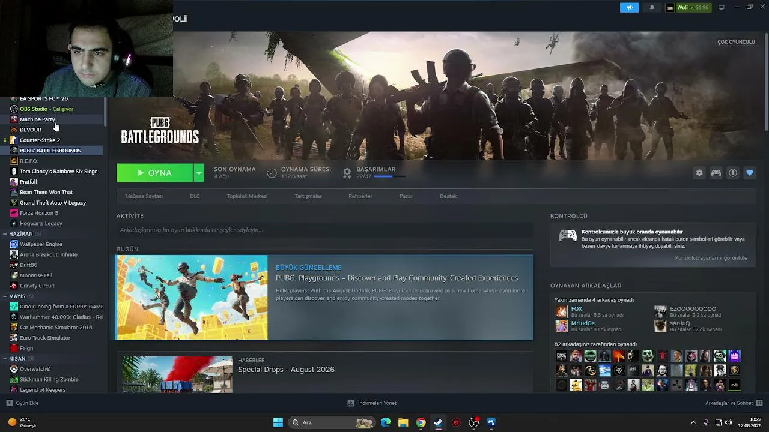
Task: Select Hogwarts Legacy in the library
Action: tap(52, 224)
